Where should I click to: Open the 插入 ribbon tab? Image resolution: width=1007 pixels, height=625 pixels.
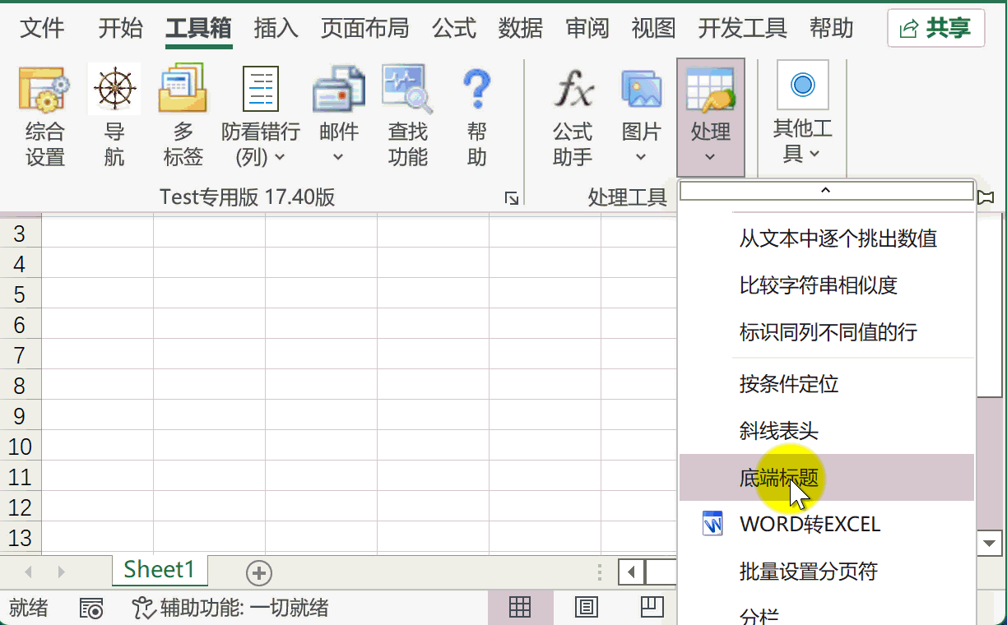(276, 29)
